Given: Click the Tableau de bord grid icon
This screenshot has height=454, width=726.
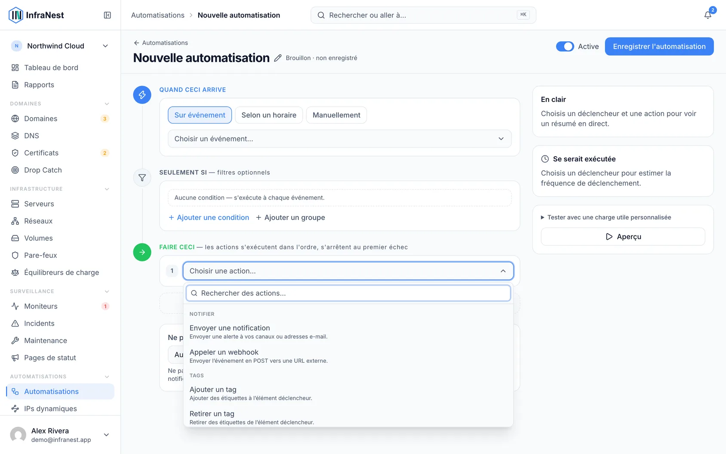Looking at the screenshot, I should (15, 68).
